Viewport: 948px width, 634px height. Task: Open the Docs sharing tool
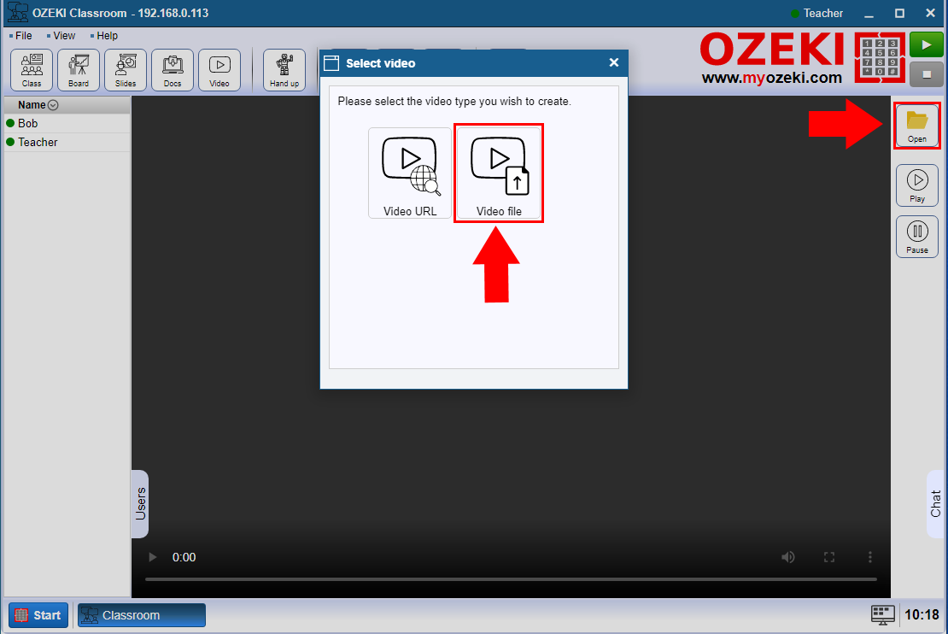click(172, 70)
